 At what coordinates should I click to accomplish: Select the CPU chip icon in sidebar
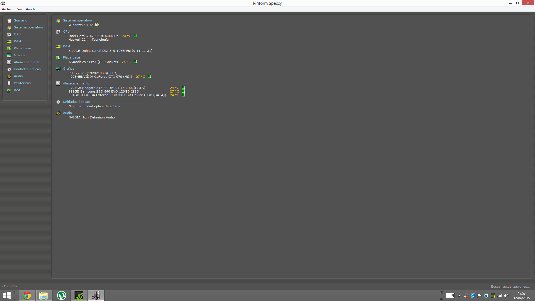click(x=9, y=34)
